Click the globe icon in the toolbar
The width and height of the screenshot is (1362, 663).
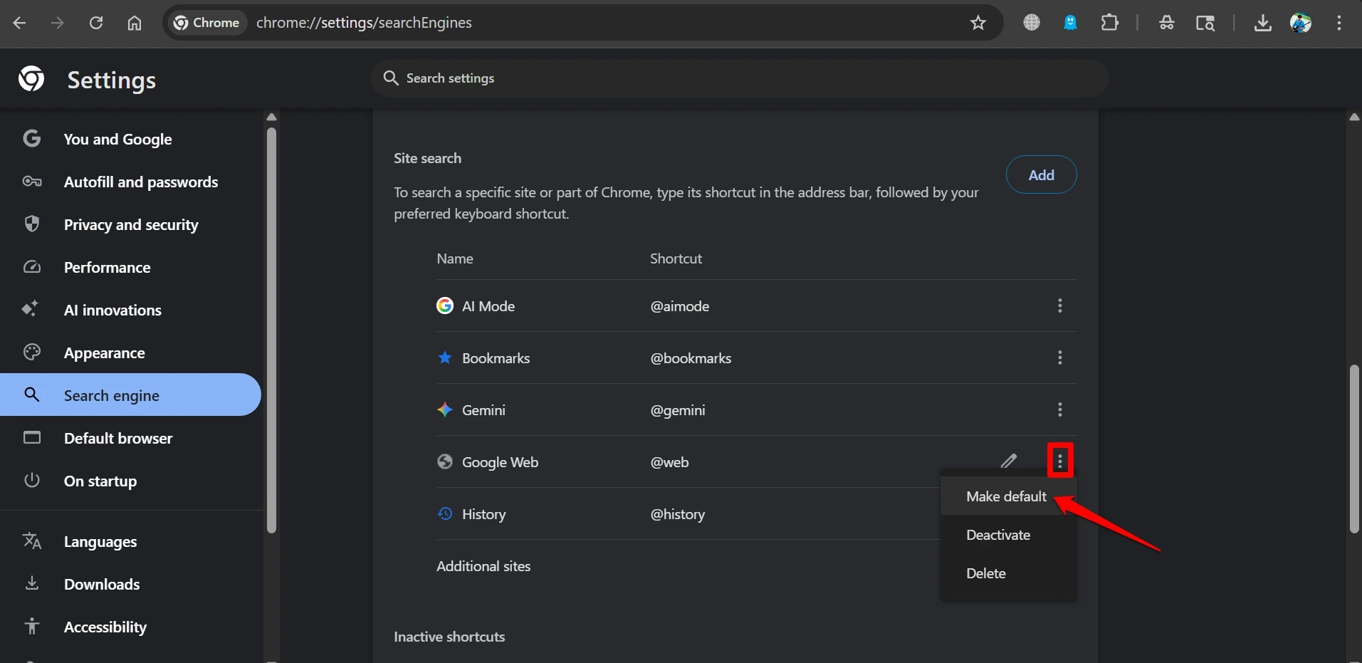click(x=1032, y=23)
